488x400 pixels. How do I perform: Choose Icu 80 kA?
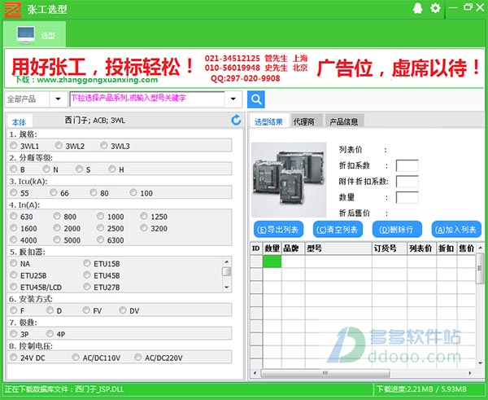(94, 192)
